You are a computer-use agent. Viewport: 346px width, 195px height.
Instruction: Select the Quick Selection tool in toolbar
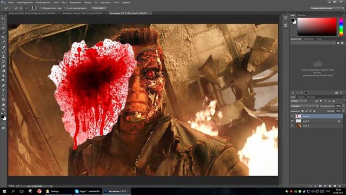click(3, 32)
